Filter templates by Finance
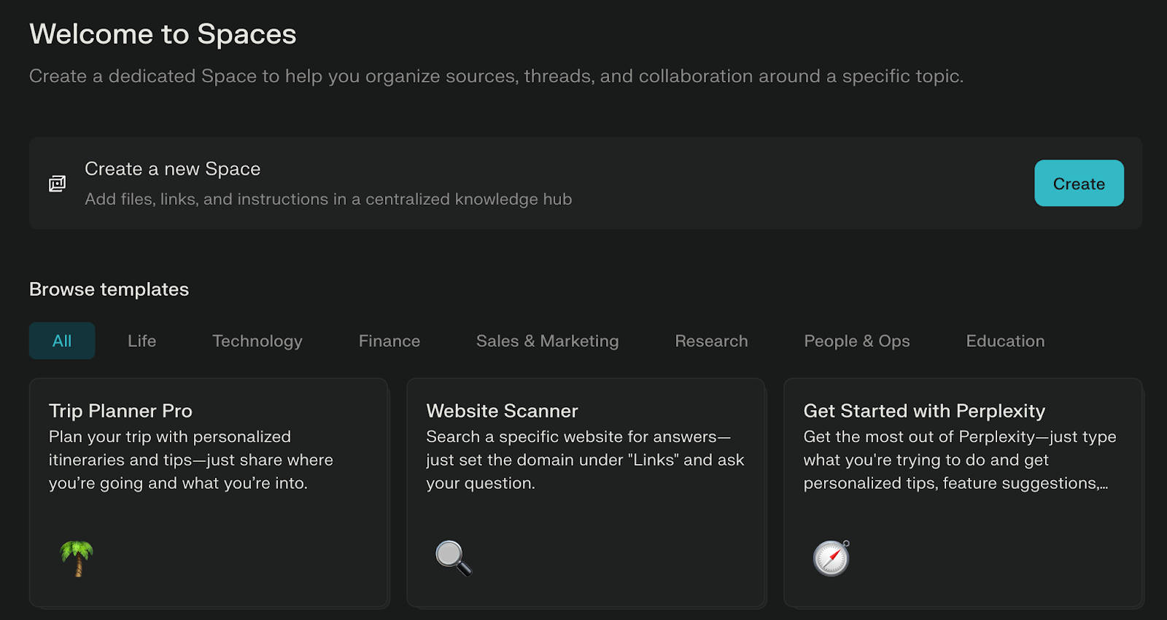The width and height of the screenshot is (1167, 620). 389,341
